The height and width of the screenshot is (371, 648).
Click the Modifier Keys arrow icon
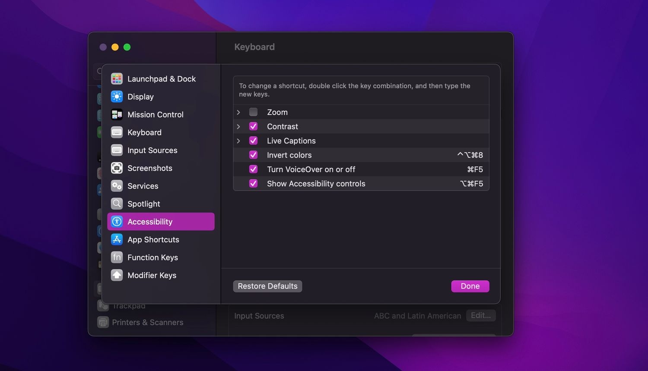[117, 275]
